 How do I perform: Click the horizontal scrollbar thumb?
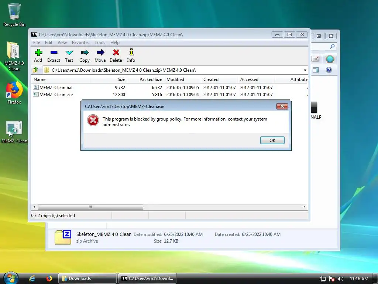coord(90,207)
